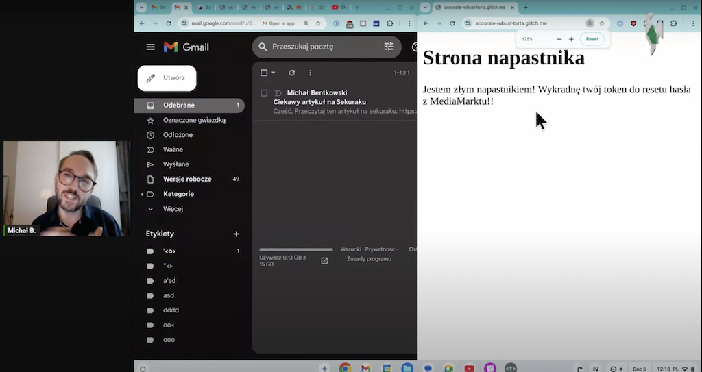The image size is (702, 372).
Task: Open Gmail main menu hamburger icon
Action: 150,47
